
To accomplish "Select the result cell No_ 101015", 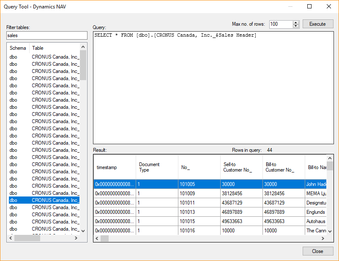I will (x=200, y=221).
